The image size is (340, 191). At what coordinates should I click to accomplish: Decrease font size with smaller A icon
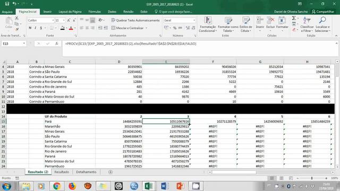74,20
